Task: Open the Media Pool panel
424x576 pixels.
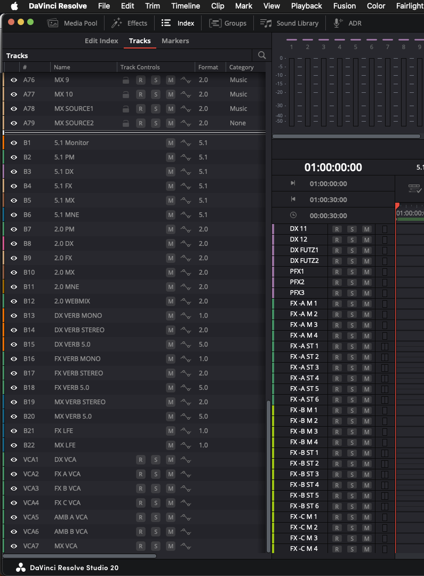Action: point(73,23)
